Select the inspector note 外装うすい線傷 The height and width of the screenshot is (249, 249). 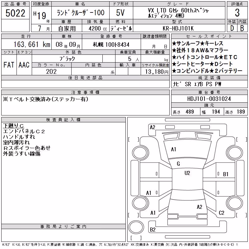(21, 153)
